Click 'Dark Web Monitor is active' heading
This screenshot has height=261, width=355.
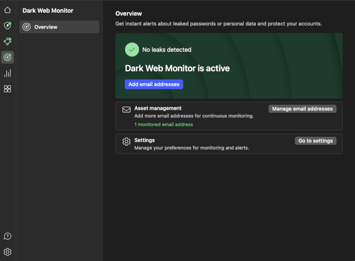pos(177,68)
